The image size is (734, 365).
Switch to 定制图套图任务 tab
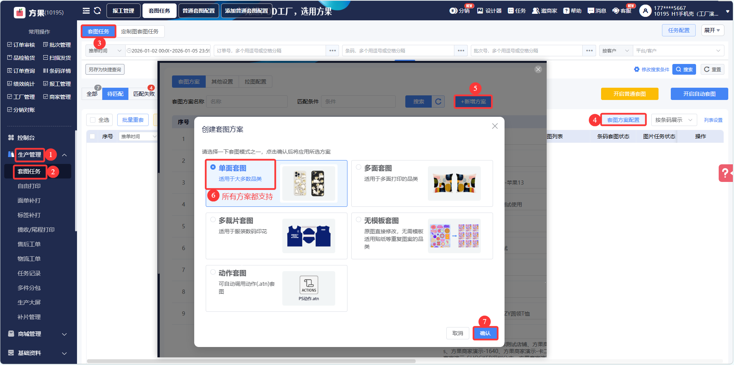140,31
